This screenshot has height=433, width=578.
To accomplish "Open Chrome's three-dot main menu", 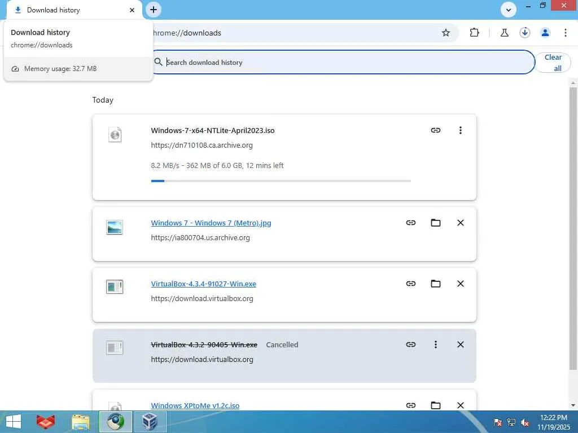I will click(x=565, y=33).
